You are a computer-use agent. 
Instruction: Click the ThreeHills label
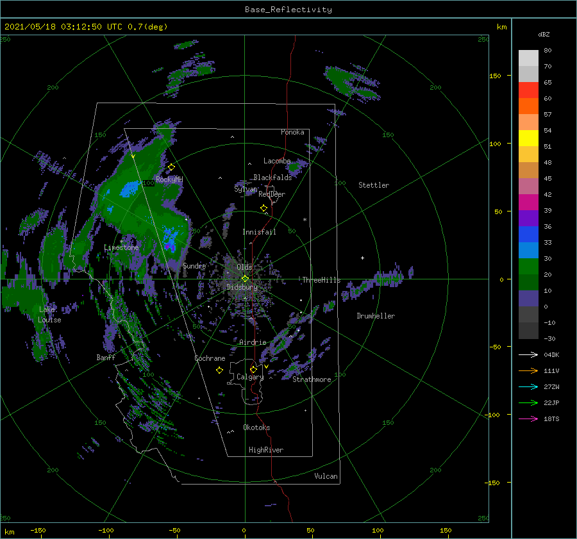[x=321, y=280]
